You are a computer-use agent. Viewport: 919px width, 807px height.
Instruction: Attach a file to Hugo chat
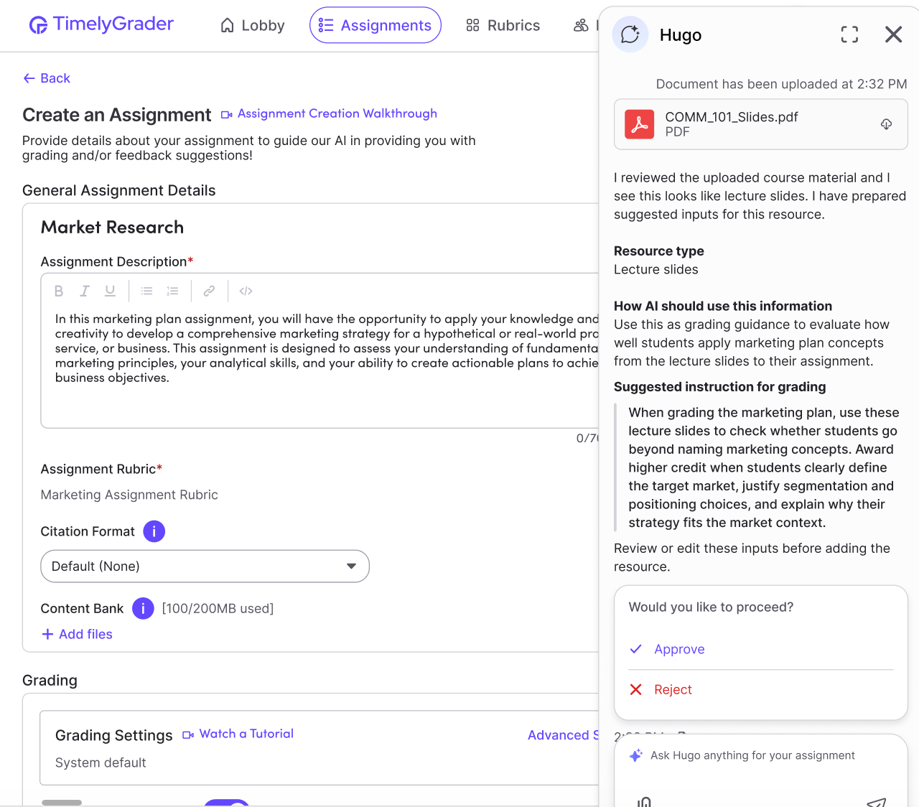(x=644, y=801)
